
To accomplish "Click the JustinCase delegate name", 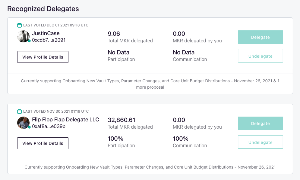I will click(46, 33).
